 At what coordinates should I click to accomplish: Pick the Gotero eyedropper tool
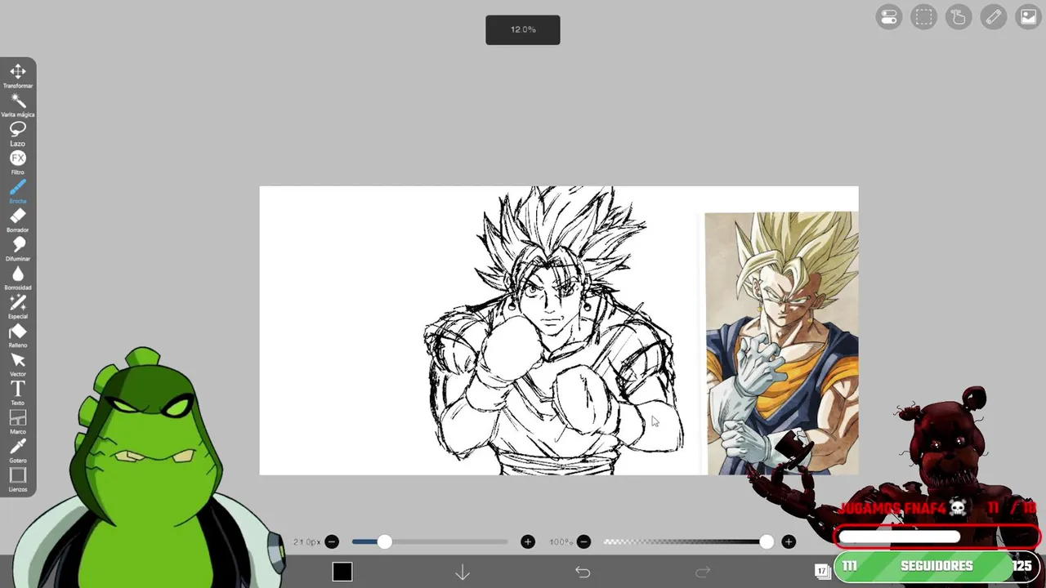point(18,450)
